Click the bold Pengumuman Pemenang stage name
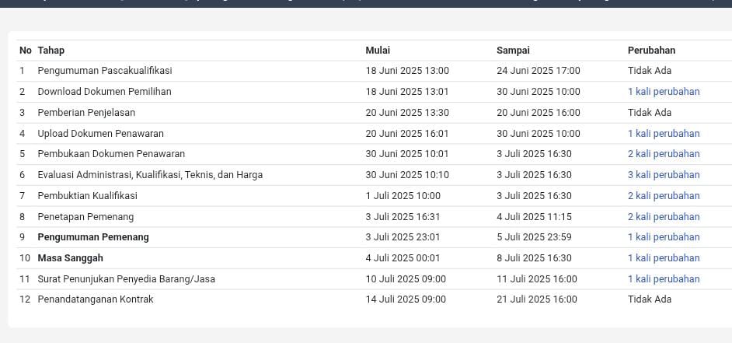This screenshot has height=343, width=732. pos(93,237)
